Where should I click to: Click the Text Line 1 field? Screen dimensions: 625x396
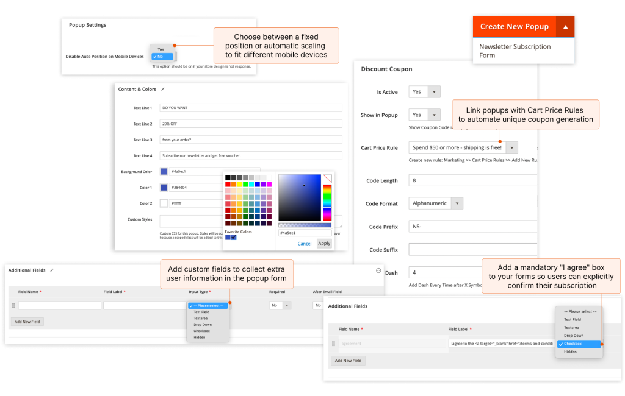[251, 108]
